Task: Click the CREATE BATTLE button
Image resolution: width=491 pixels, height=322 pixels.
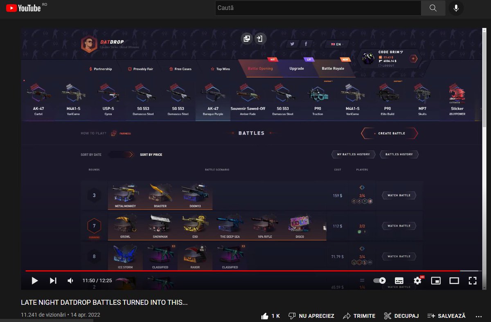Action: click(x=389, y=133)
